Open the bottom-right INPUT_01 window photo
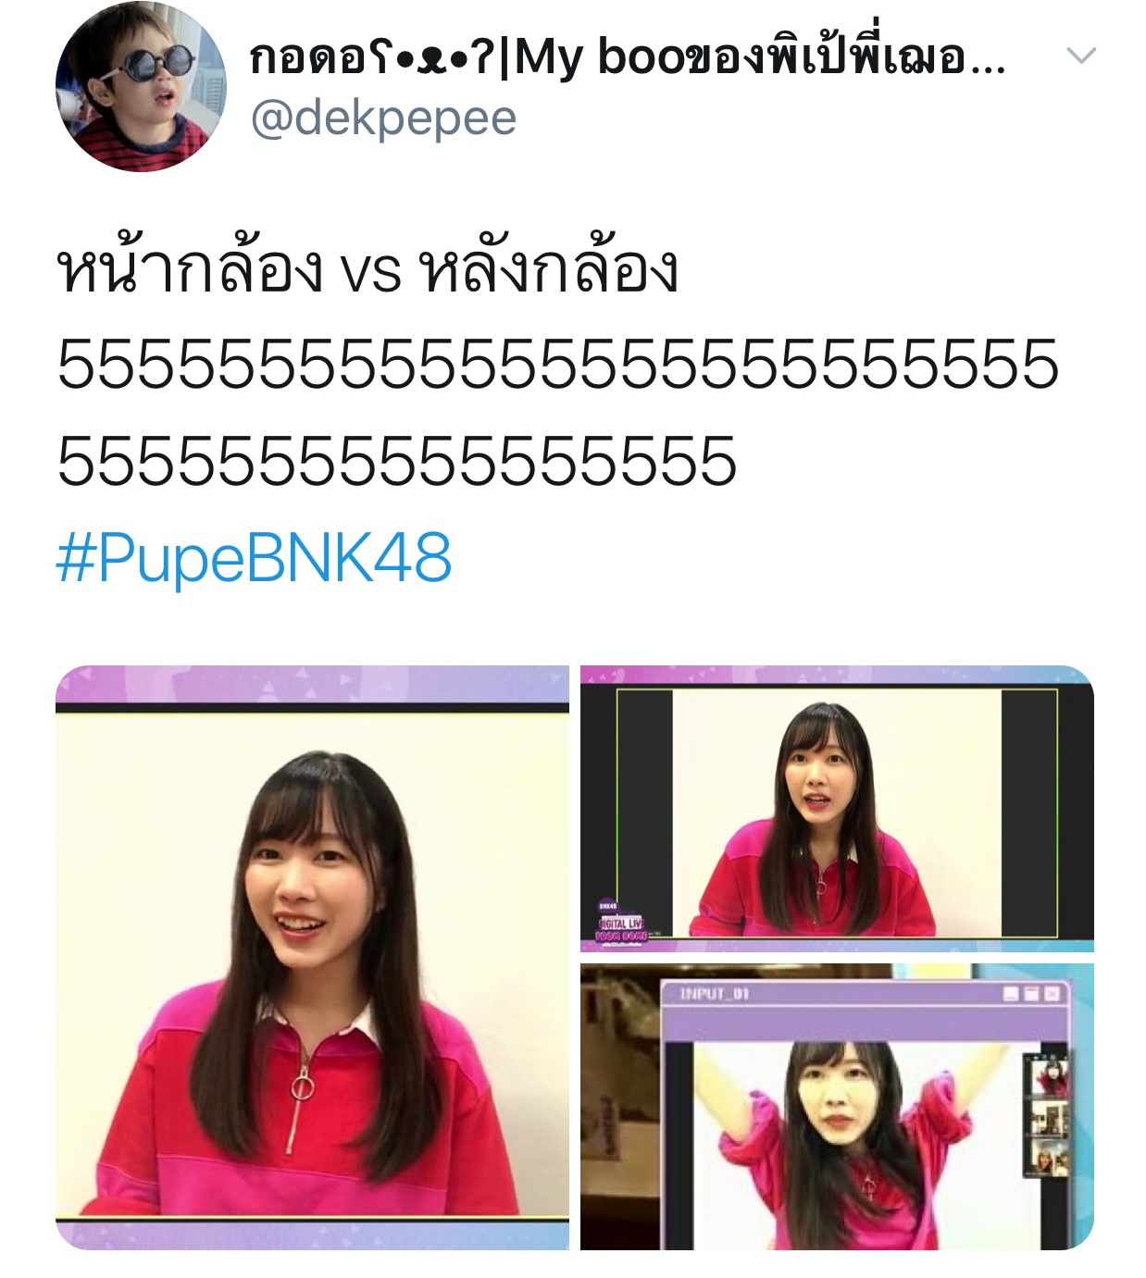This screenshot has width=1146, height=1278. (837, 1107)
